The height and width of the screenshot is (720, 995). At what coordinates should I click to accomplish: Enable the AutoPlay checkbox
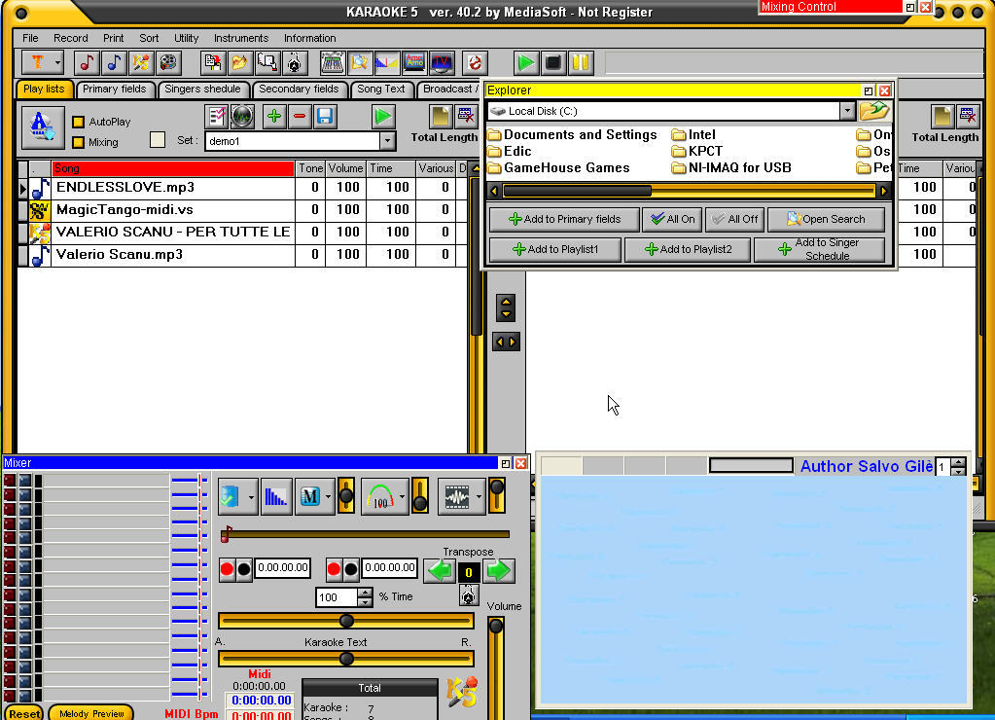click(x=79, y=123)
